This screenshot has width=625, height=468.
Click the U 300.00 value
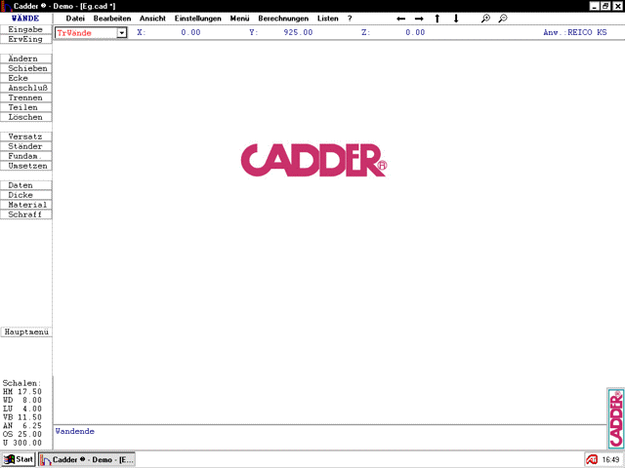coord(22,443)
